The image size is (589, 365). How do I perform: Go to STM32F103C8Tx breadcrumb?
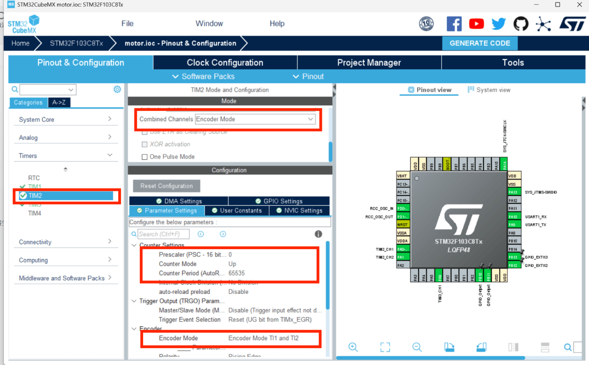tap(76, 43)
